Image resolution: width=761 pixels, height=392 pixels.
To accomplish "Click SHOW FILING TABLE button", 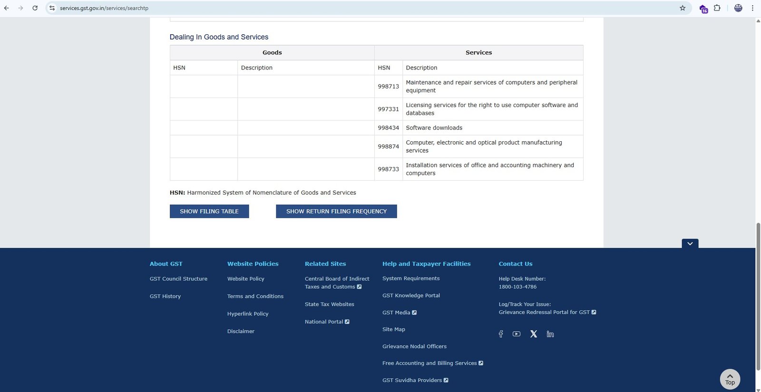I will coord(209,211).
